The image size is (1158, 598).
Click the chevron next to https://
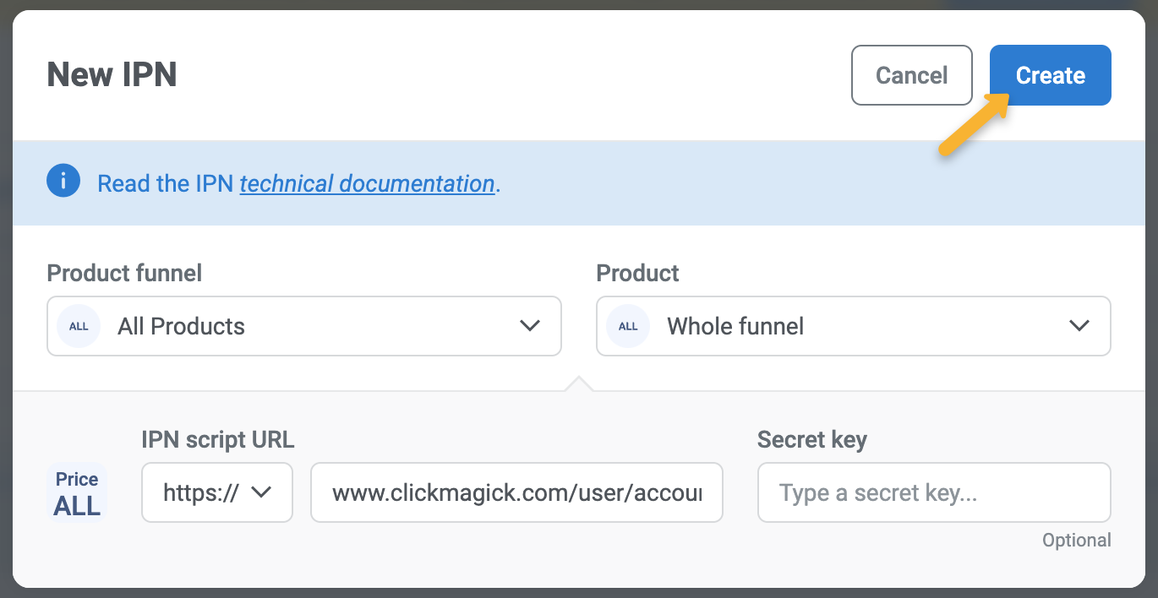tap(261, 492)
